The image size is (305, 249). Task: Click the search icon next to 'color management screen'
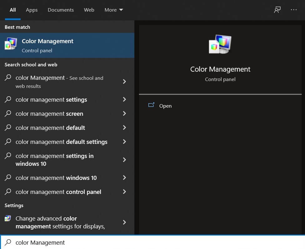coord(8,114)
